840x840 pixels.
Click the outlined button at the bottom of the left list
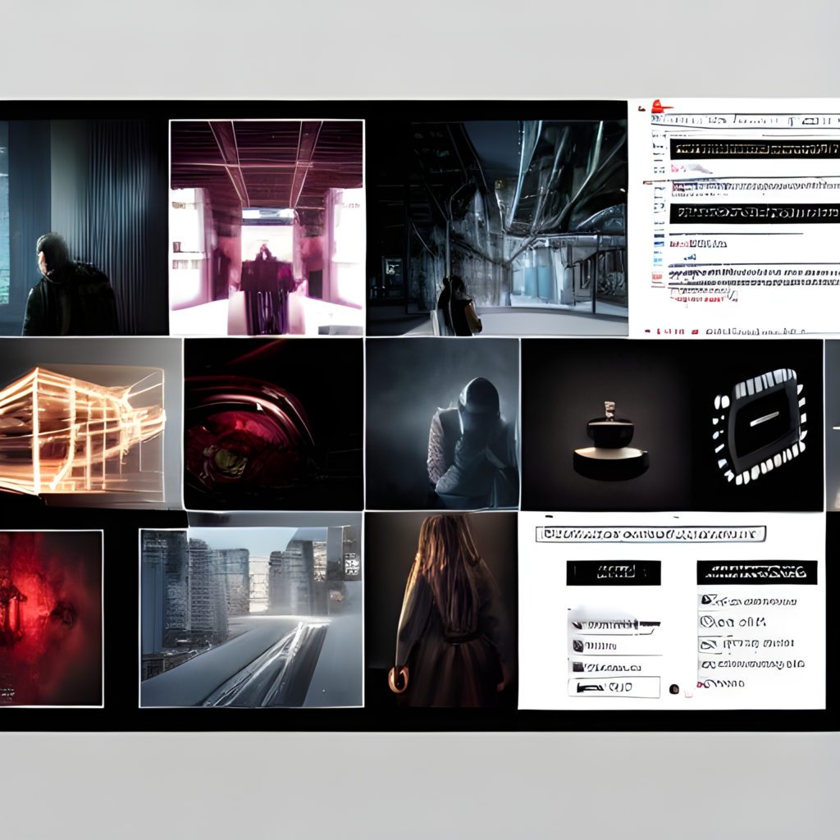pyautogui.click(x=614, y=687)
